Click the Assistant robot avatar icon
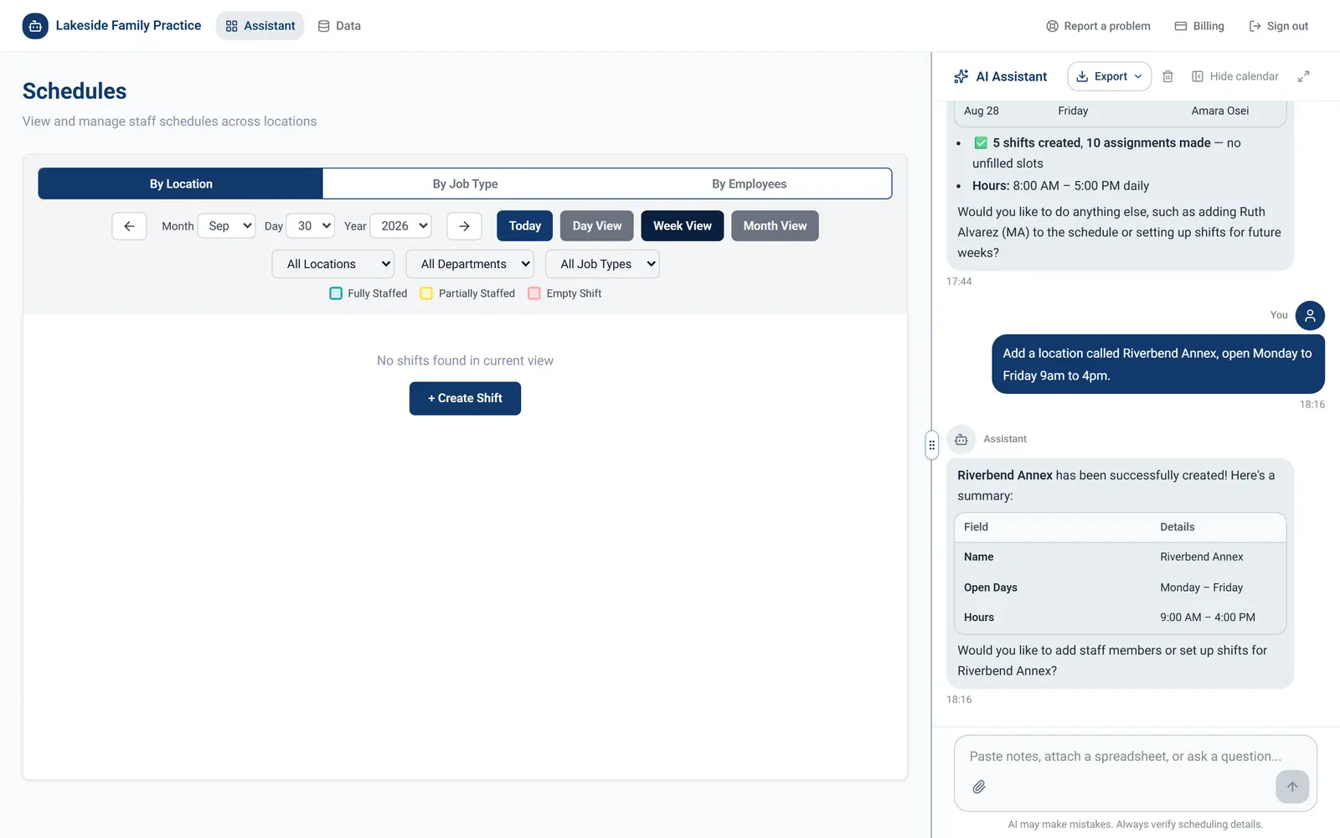Viewport: 1340px width, 838px height. 961,439
